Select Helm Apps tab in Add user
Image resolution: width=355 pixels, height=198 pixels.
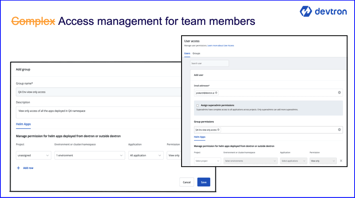(199, 137)
